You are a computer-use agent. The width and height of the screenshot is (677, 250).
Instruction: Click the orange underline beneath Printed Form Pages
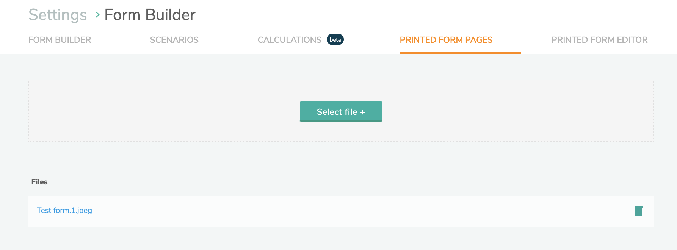pyautogui.click(x=460, y=52)
